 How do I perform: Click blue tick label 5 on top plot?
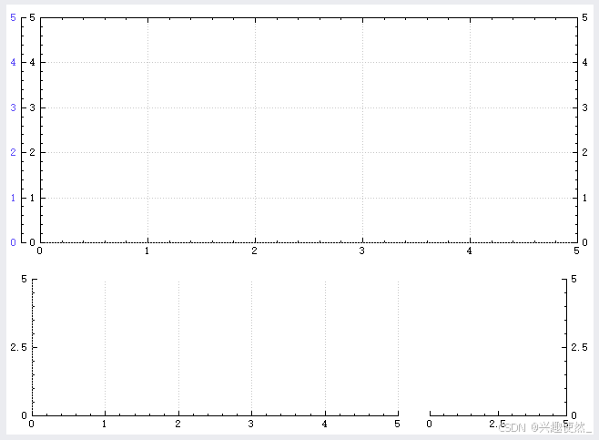(13, 17)
